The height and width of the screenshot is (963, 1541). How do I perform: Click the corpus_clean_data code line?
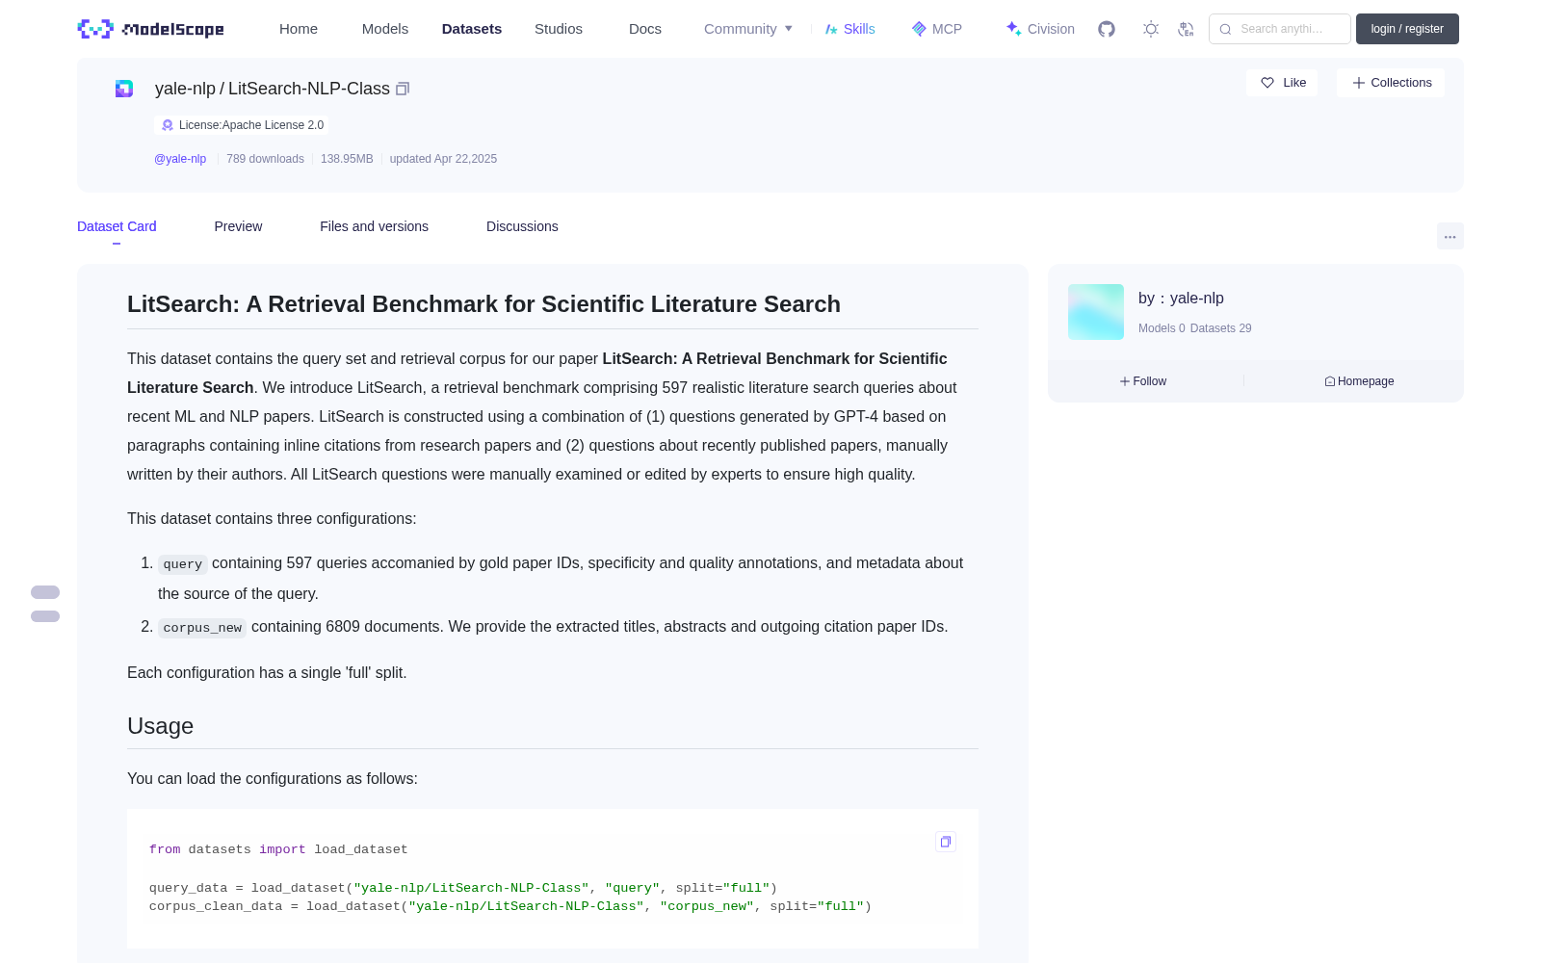click(x=510, y=906)
